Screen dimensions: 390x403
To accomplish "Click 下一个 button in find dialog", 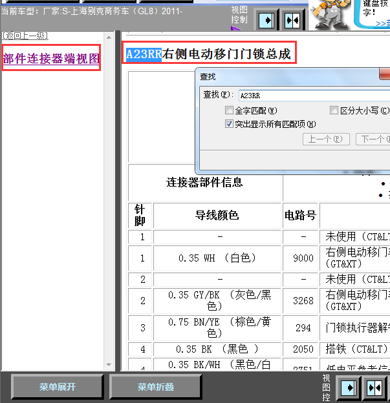I will (x=373, y=139).
